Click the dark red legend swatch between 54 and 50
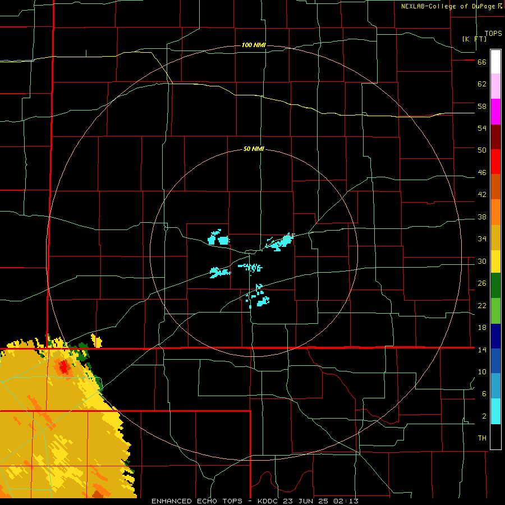This screenshot has height=505, width=505. pos(495,137)
